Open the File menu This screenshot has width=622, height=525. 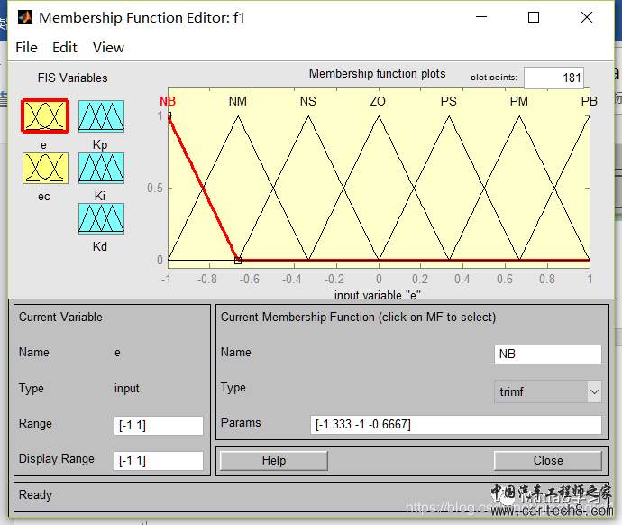click(x=26, y=48)
